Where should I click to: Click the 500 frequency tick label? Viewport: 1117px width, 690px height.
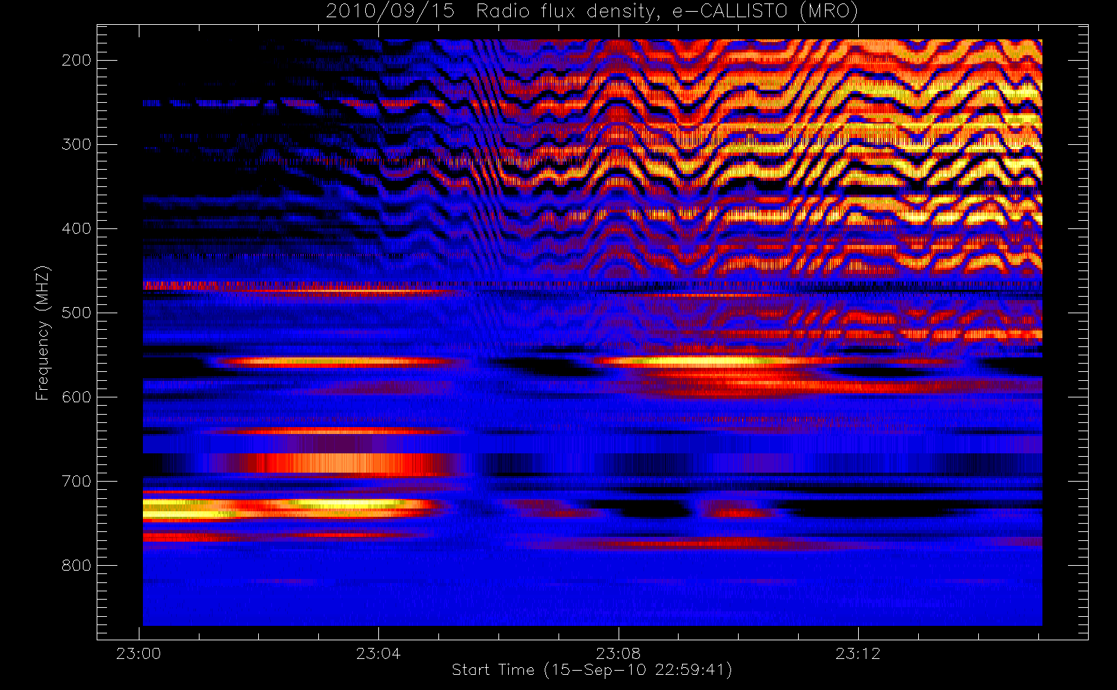pos(77,313)
